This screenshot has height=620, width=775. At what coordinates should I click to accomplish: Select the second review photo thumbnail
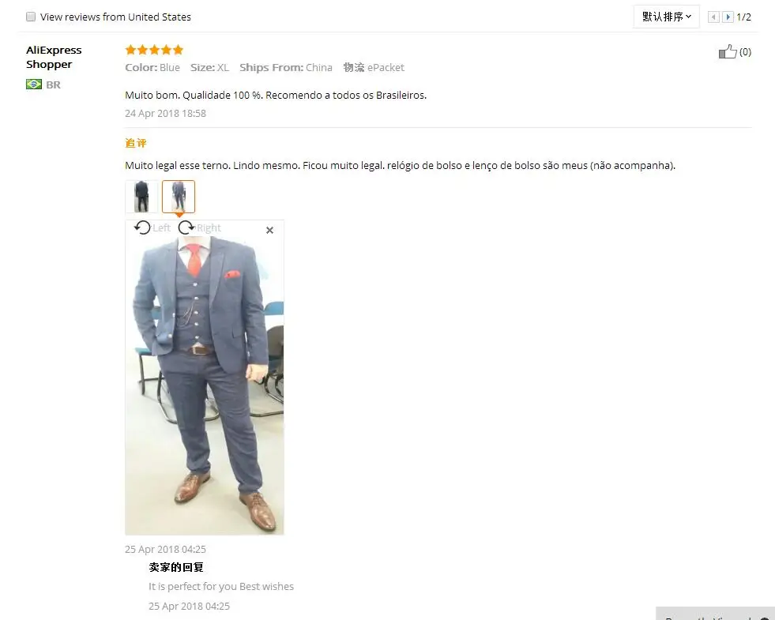(x=179, y=196)
